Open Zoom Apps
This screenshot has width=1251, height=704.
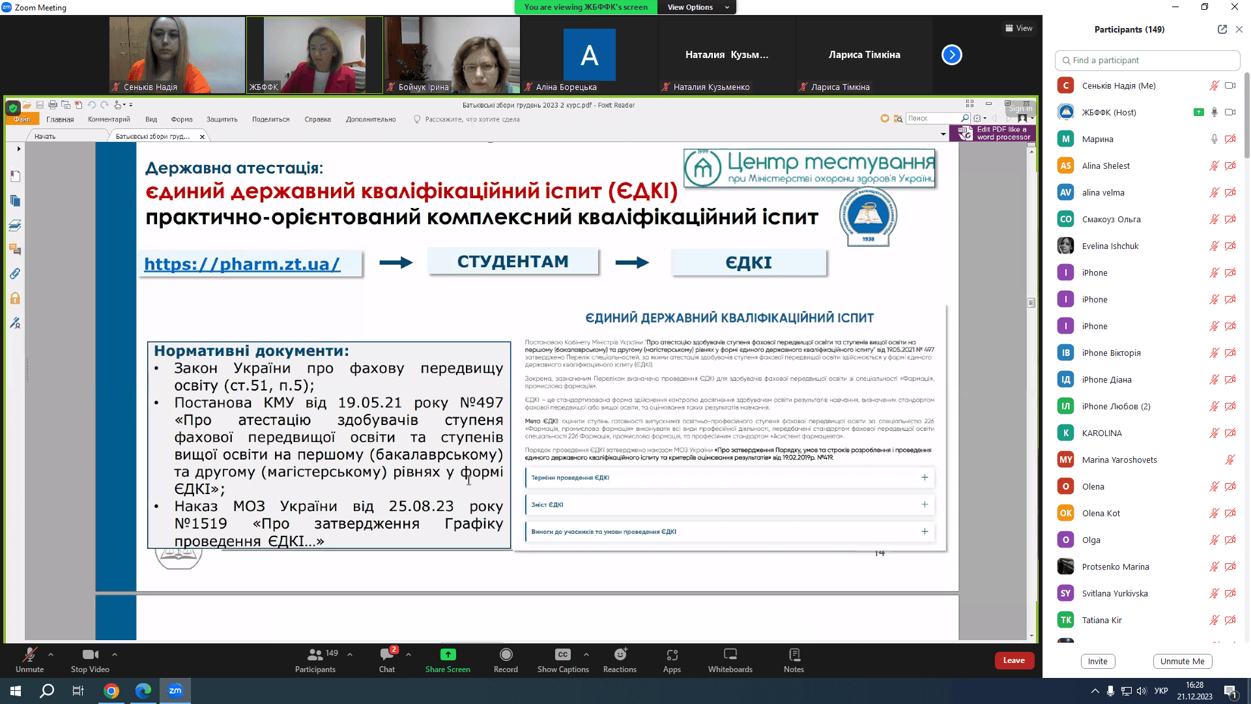672,660
